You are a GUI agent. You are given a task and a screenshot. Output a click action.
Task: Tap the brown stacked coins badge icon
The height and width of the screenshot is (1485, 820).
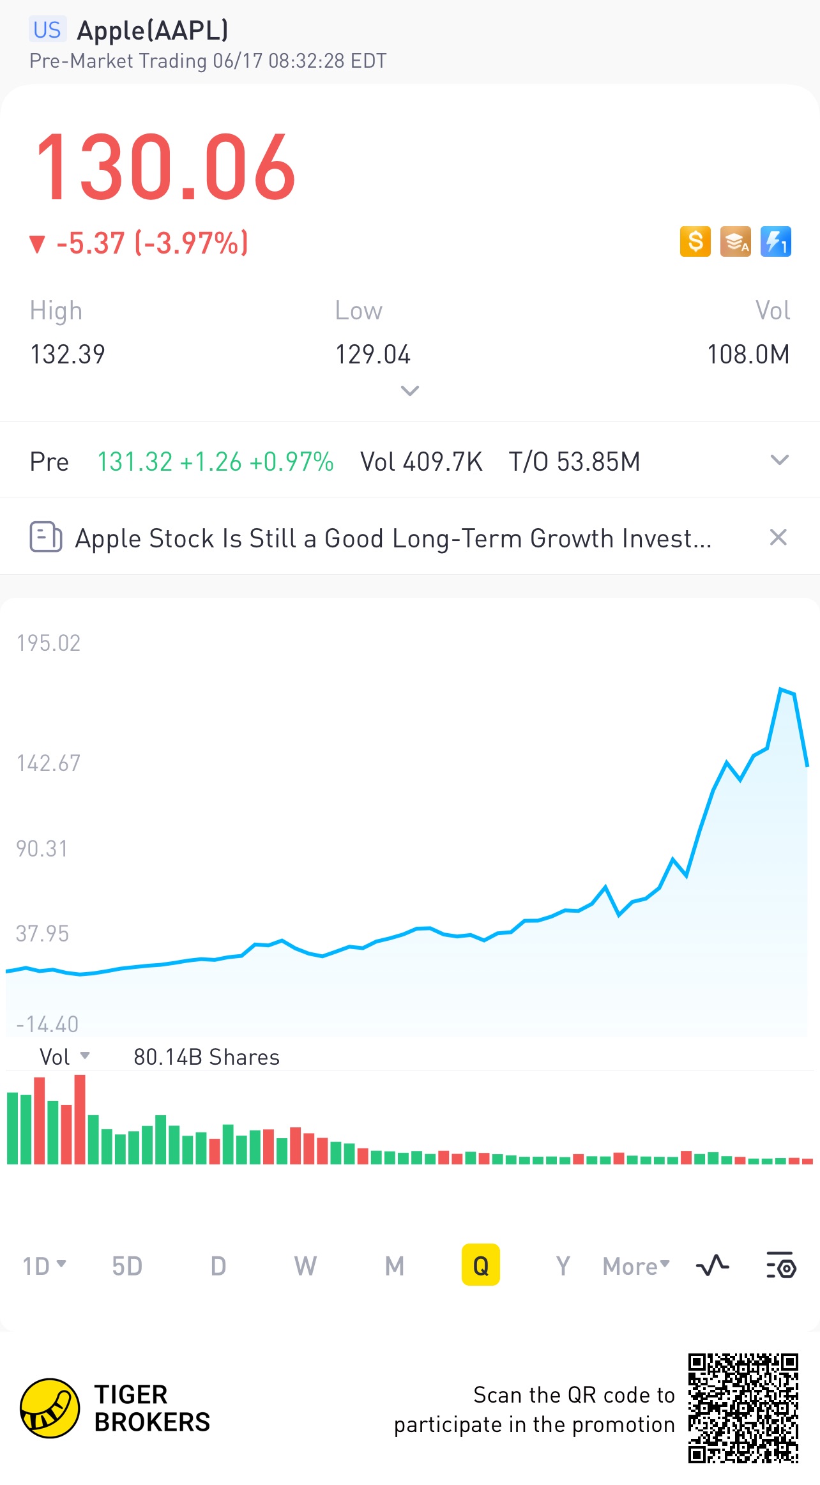(x=735, y=242)
